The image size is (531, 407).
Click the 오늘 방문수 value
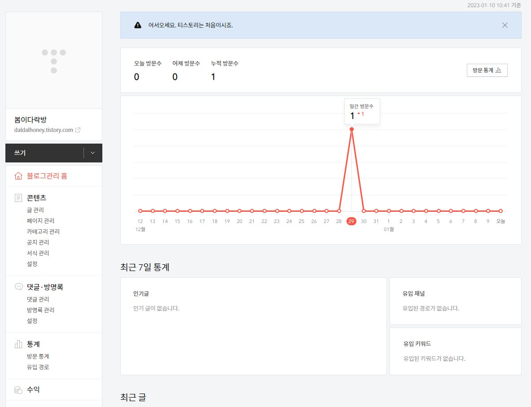click(136, 77)
